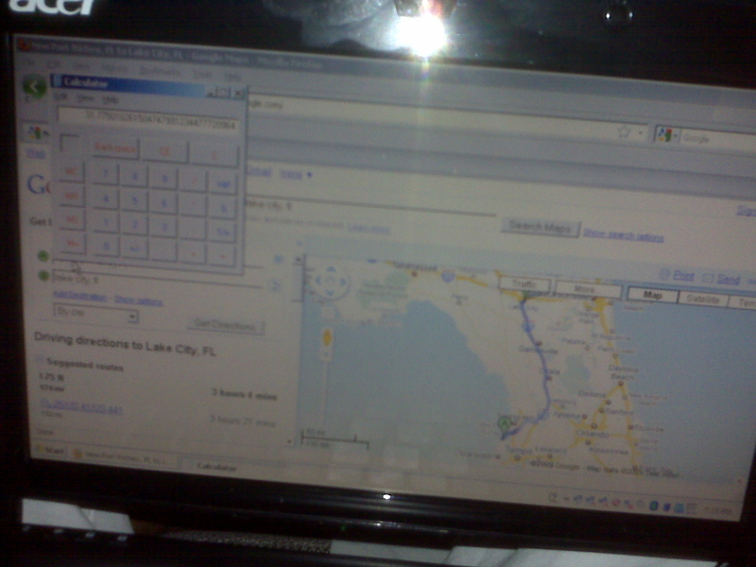This screenshot has height=567, width=756.
Task: Click the Calculator M+ button
Action: click(x=73, y=243)
